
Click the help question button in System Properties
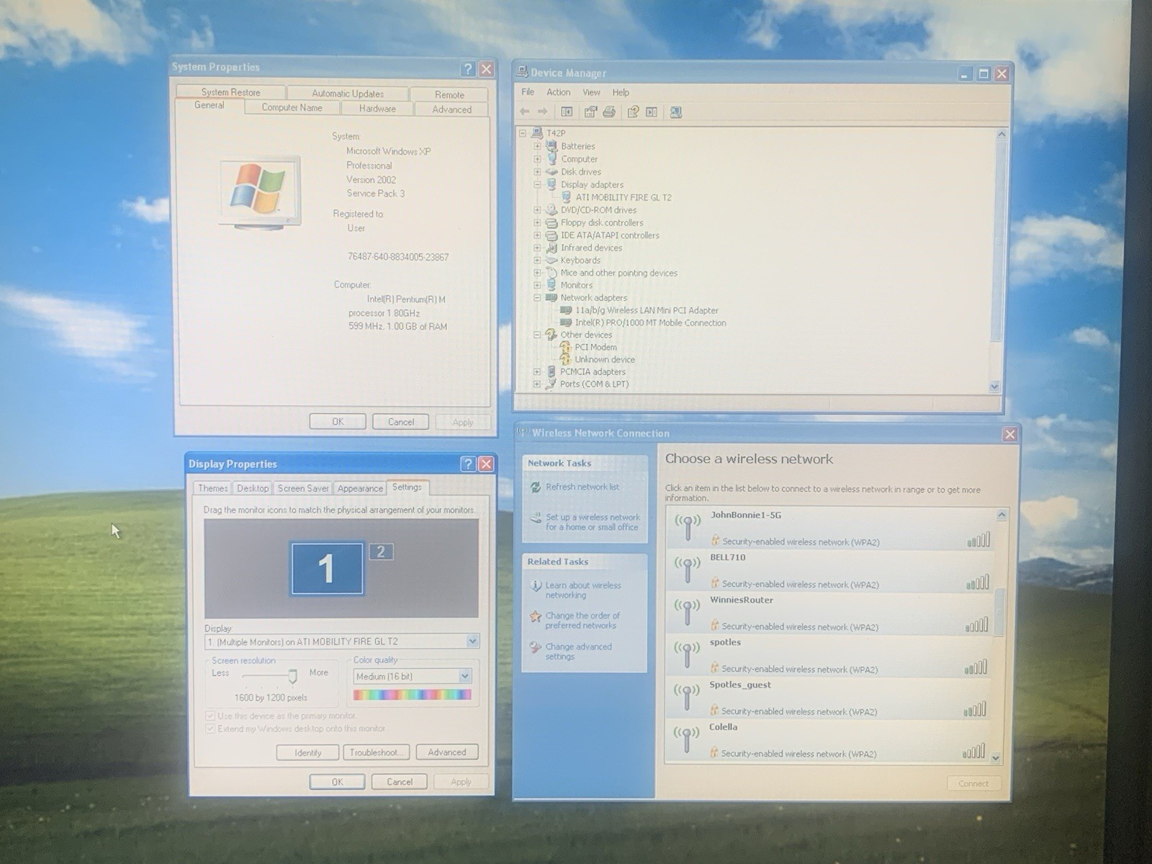click(468, 69)
